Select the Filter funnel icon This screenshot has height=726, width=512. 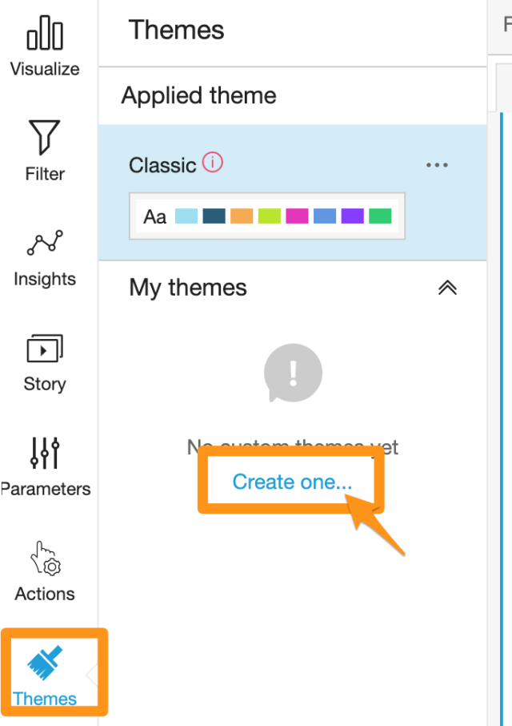click(x=44, y=137)
